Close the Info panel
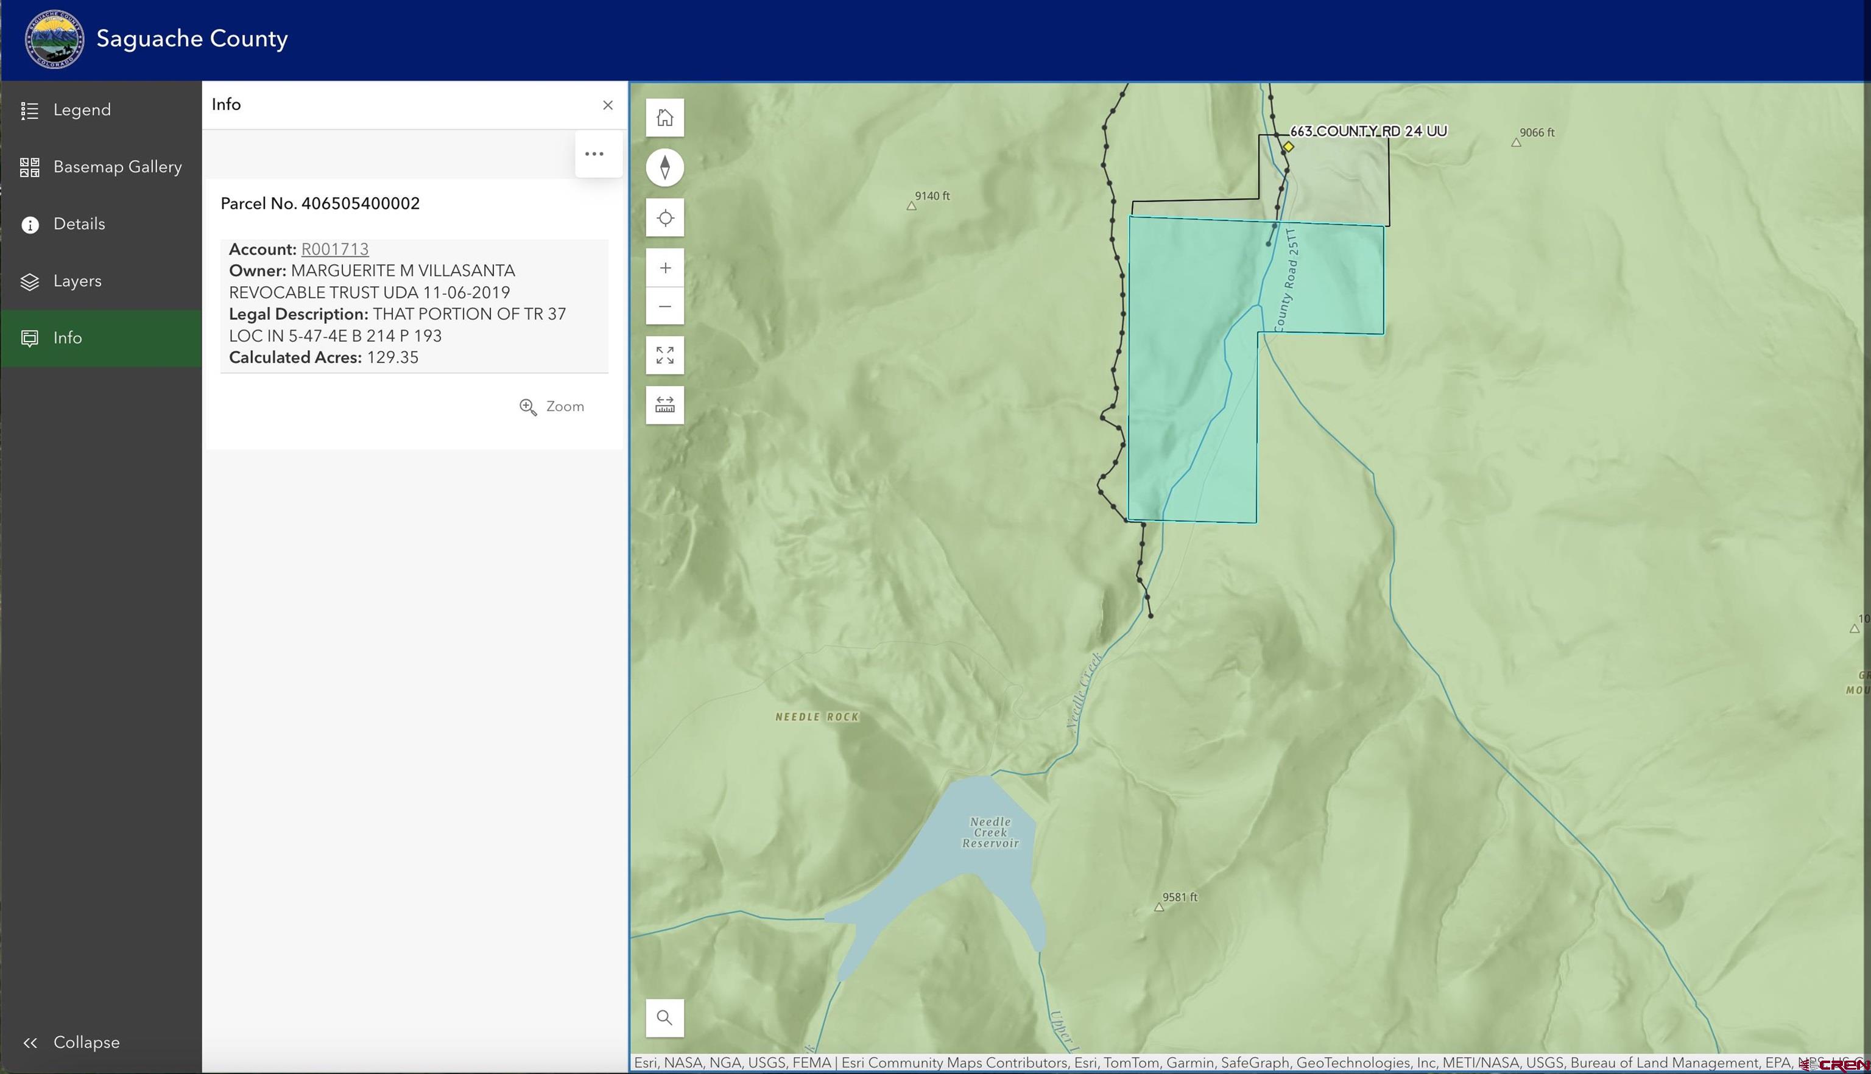 coord(608,105)
